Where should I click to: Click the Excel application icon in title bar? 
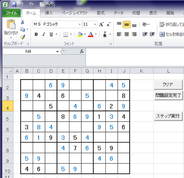pos(6,5)
